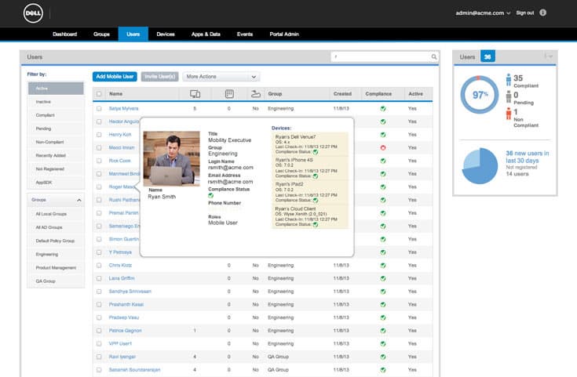Viewport: 577px width, 377px height.
Task: Sort by the apps column icon
Action: (x=229, y=93)
